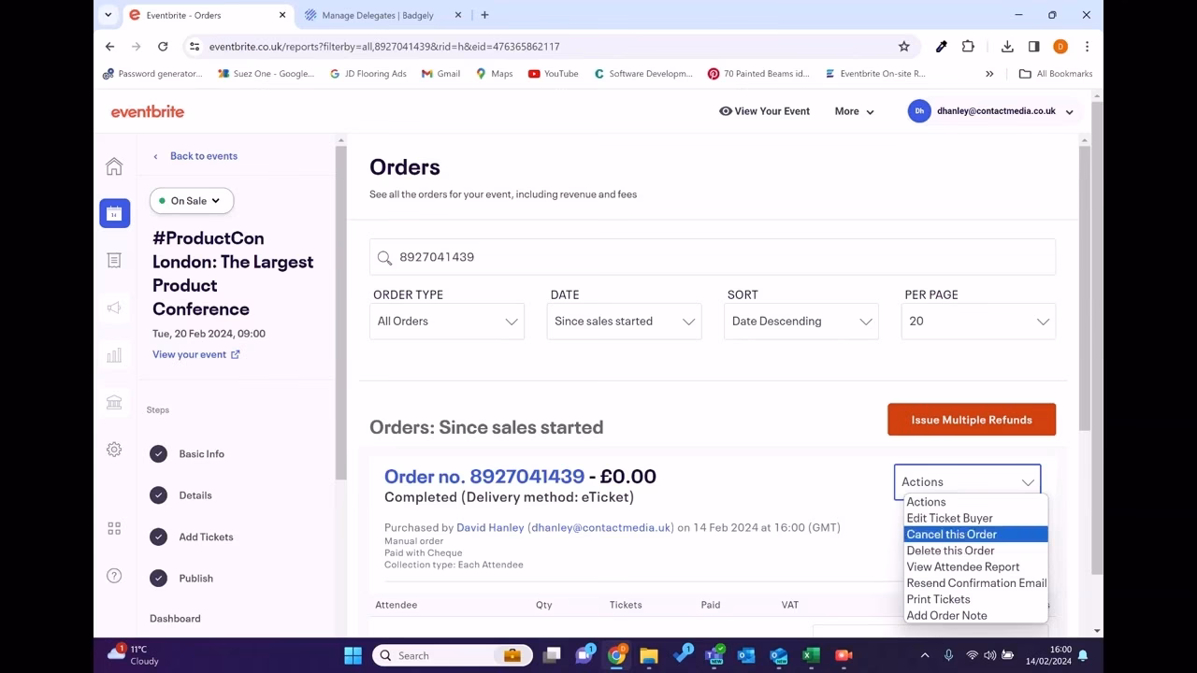The image size is (1197, 673).
Task: Bookmark this page with the star icon
Action: [904, 46]
